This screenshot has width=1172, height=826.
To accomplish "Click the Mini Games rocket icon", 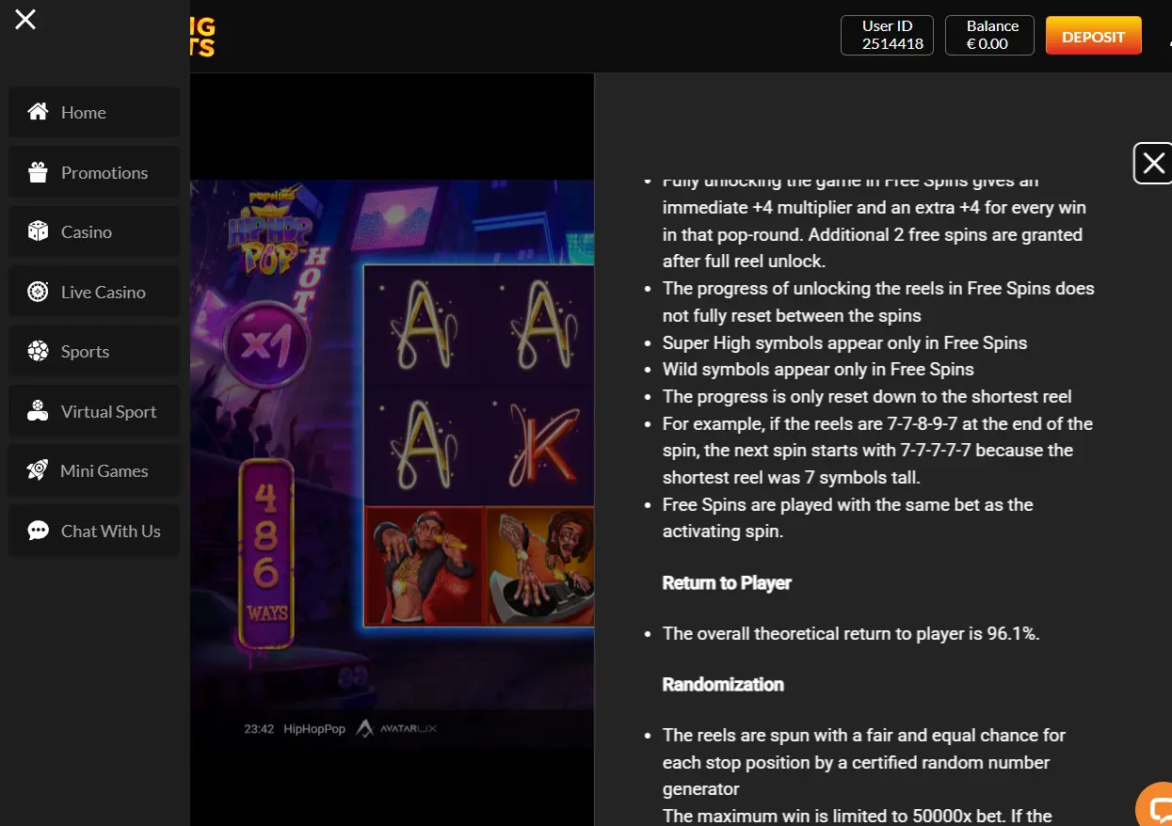I will (38, 470).
